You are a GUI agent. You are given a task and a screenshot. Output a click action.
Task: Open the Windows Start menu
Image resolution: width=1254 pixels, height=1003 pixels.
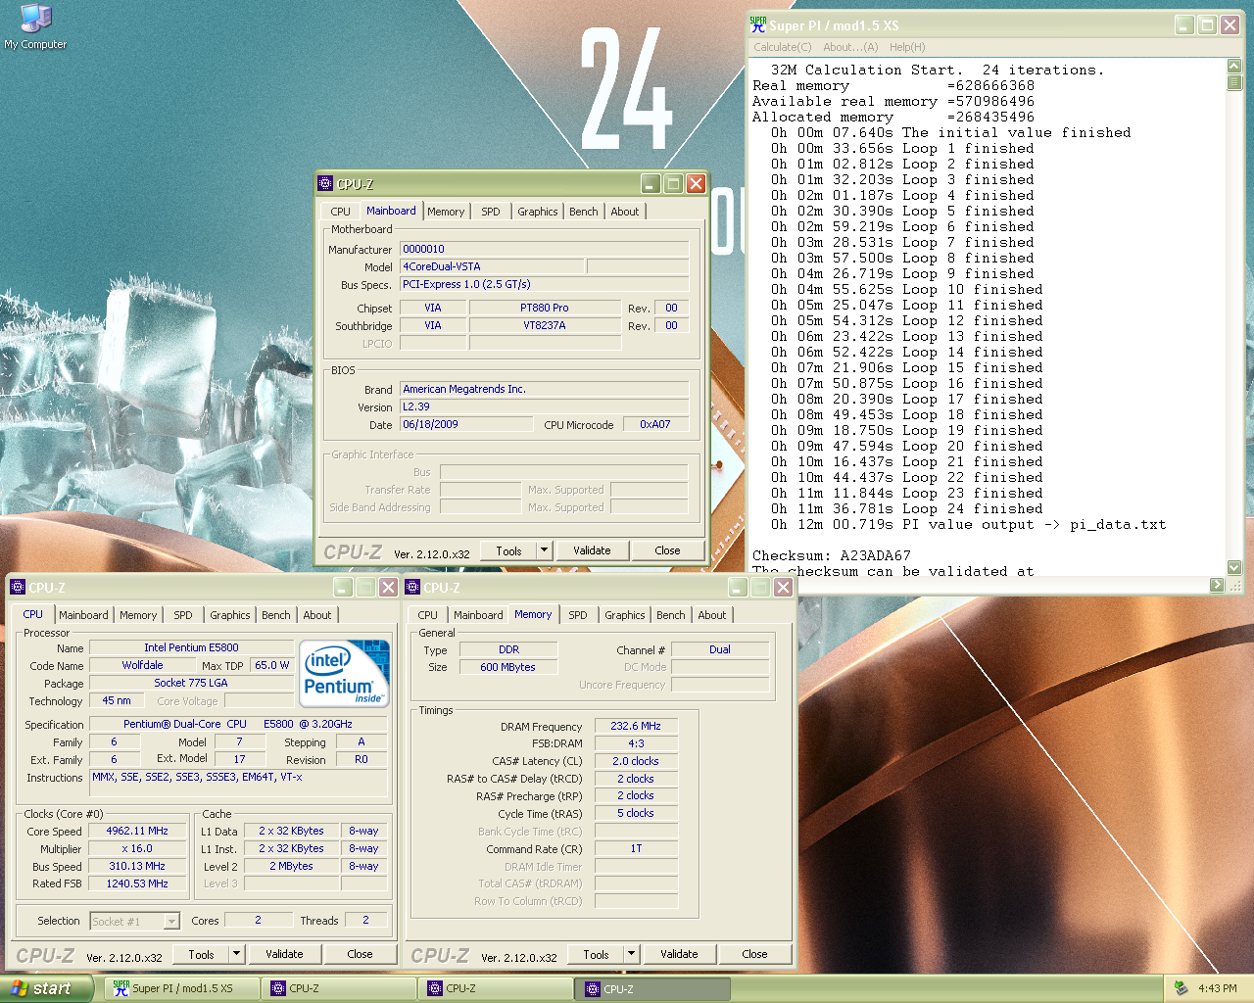point(47,988)
